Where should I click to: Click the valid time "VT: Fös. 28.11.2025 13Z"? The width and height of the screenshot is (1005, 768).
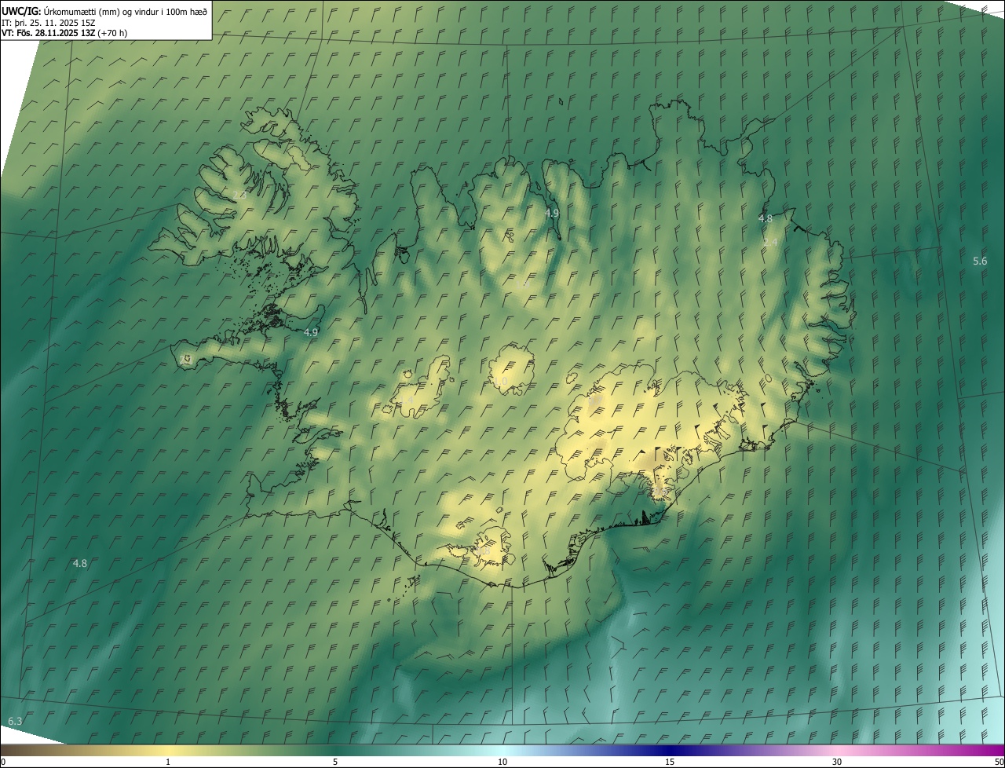coord(48,33)
